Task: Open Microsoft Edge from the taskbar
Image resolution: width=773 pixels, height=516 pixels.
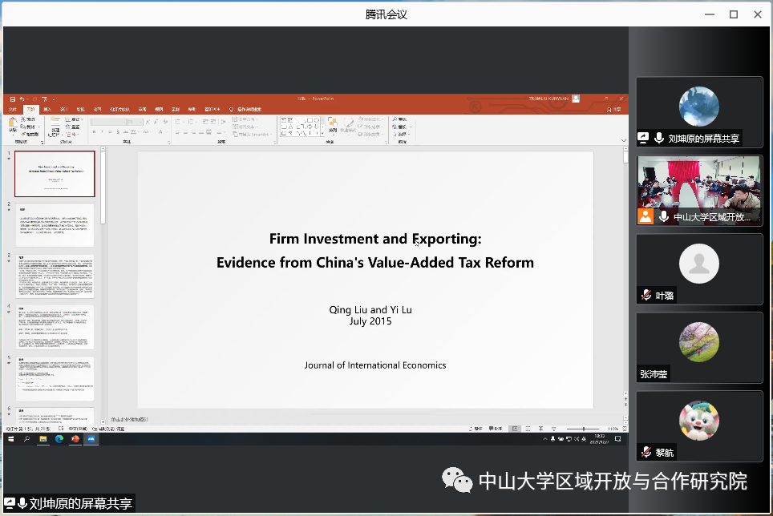Action: (x=59, y=439)
